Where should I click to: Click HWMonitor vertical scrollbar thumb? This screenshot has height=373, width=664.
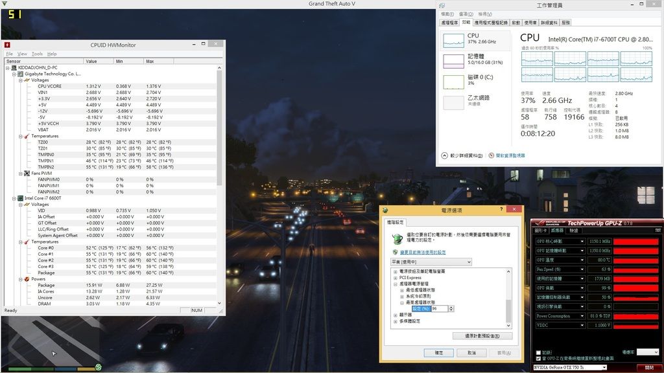[219, 127]
